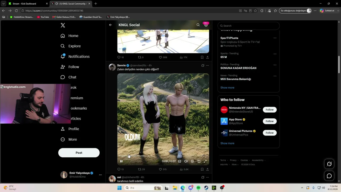Like the post with 568 likes
The height and width of the screenshot is (192, 341).
pyautogui.click(x=163, y=57)
